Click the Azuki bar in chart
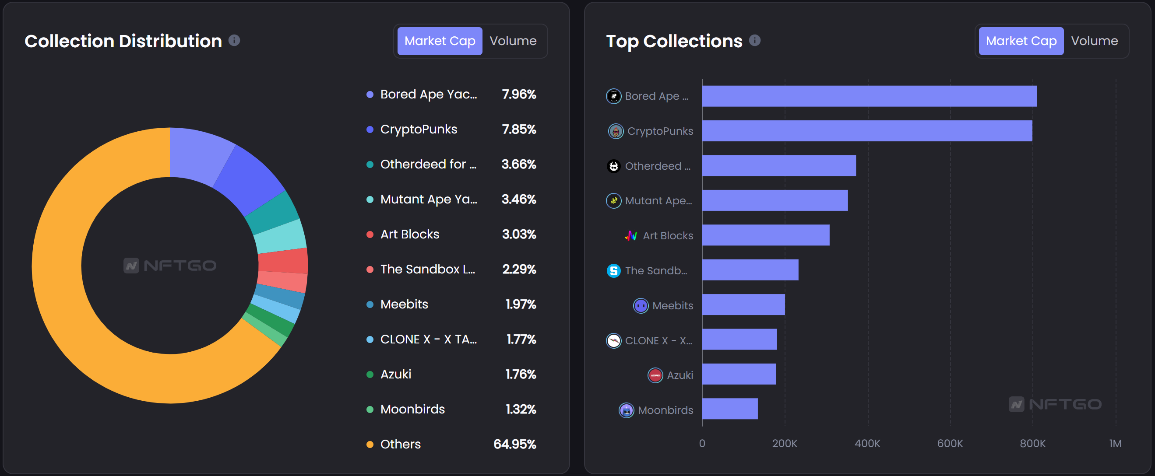1155x476 pixels. tap(739, 374)
